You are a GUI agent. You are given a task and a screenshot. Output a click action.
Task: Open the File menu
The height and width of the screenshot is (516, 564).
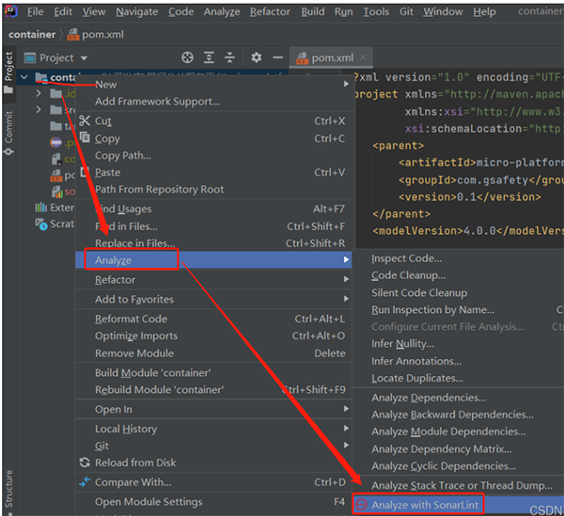coord(36,12)
